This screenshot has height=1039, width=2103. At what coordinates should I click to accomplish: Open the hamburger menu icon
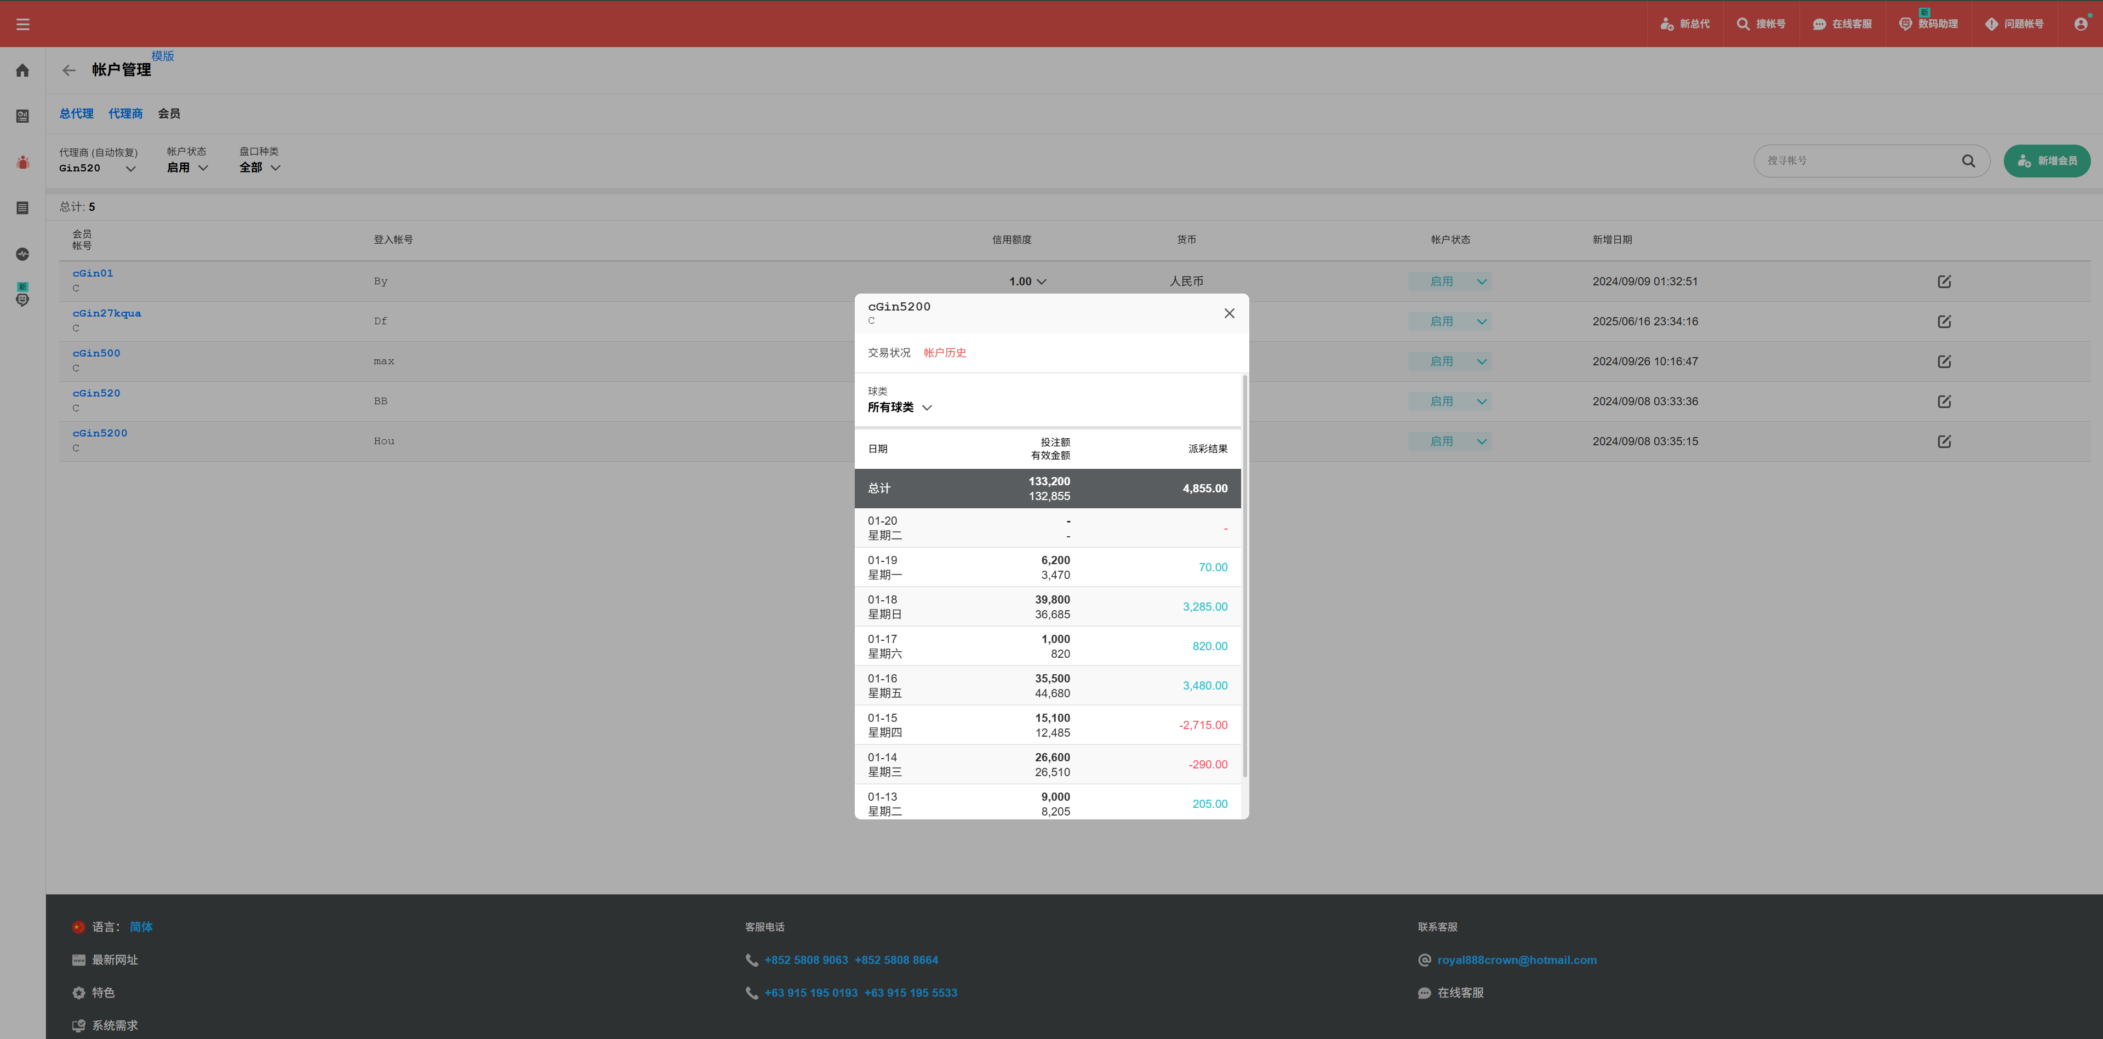[23, 25]
